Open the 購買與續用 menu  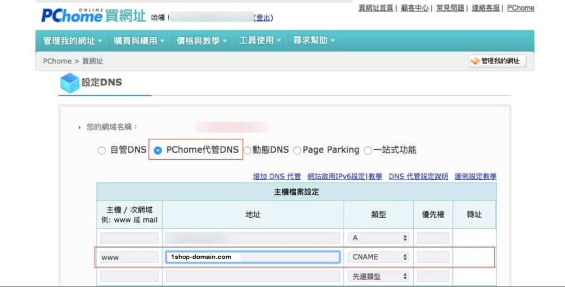point(139,41)
